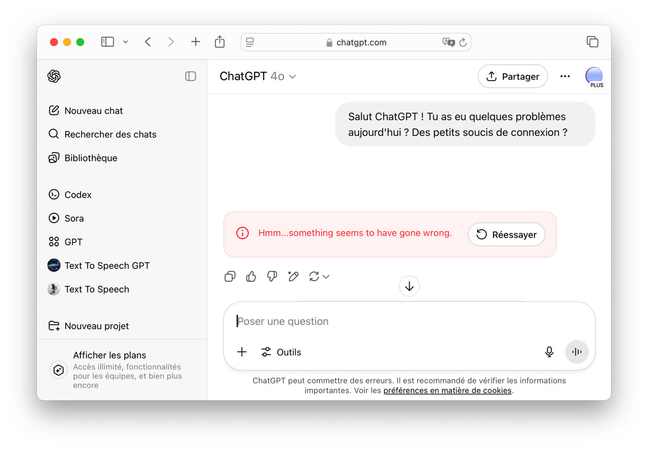Go forward with Safari forward arrow

click(x=171, y=42)
